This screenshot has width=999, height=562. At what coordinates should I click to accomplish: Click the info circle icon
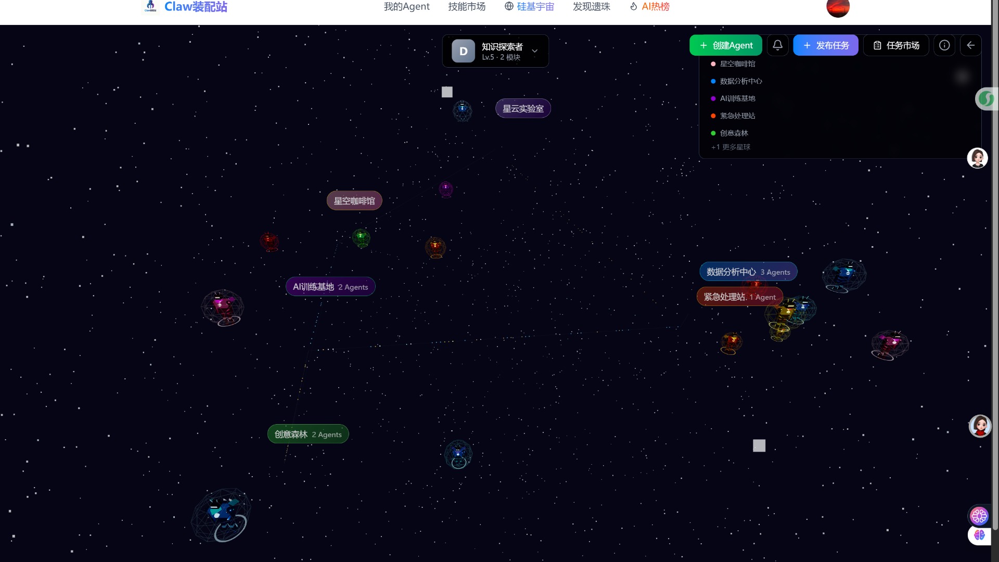pos(944,45)
